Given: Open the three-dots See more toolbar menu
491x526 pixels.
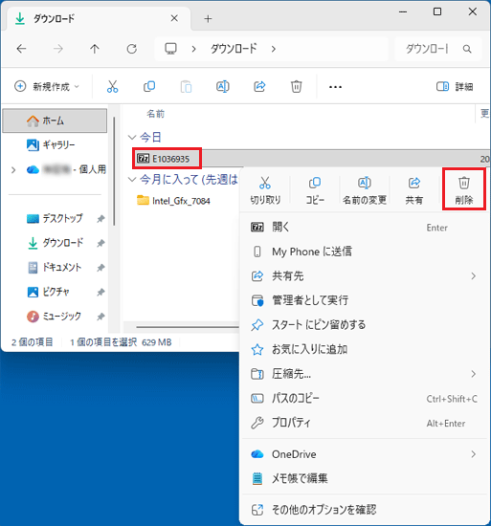Looking at the screenshot, I should (x=335, y=87).
